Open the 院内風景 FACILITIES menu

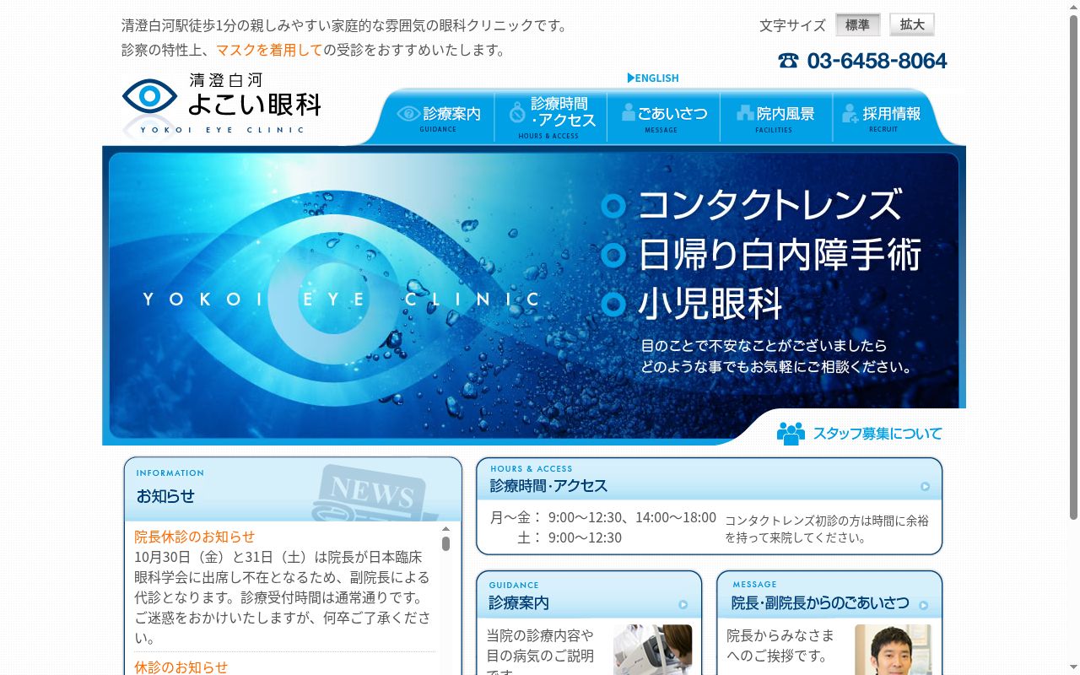click(775, 117)
